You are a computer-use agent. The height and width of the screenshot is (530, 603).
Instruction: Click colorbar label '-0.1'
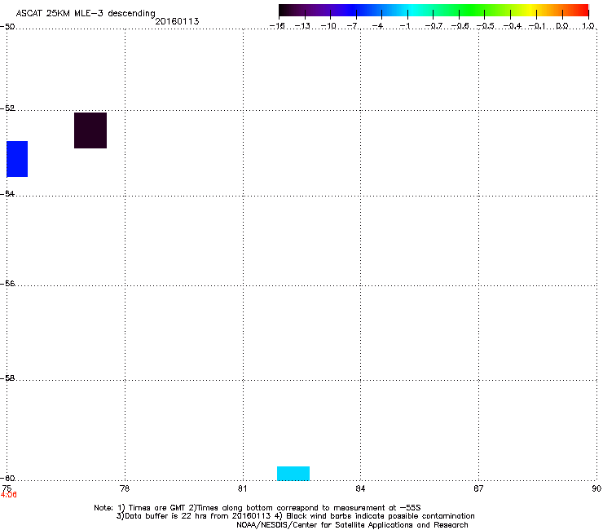pos(537,26)
